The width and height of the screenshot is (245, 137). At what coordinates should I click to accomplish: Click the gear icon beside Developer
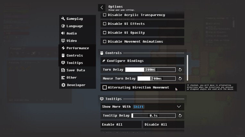[63, 85]
